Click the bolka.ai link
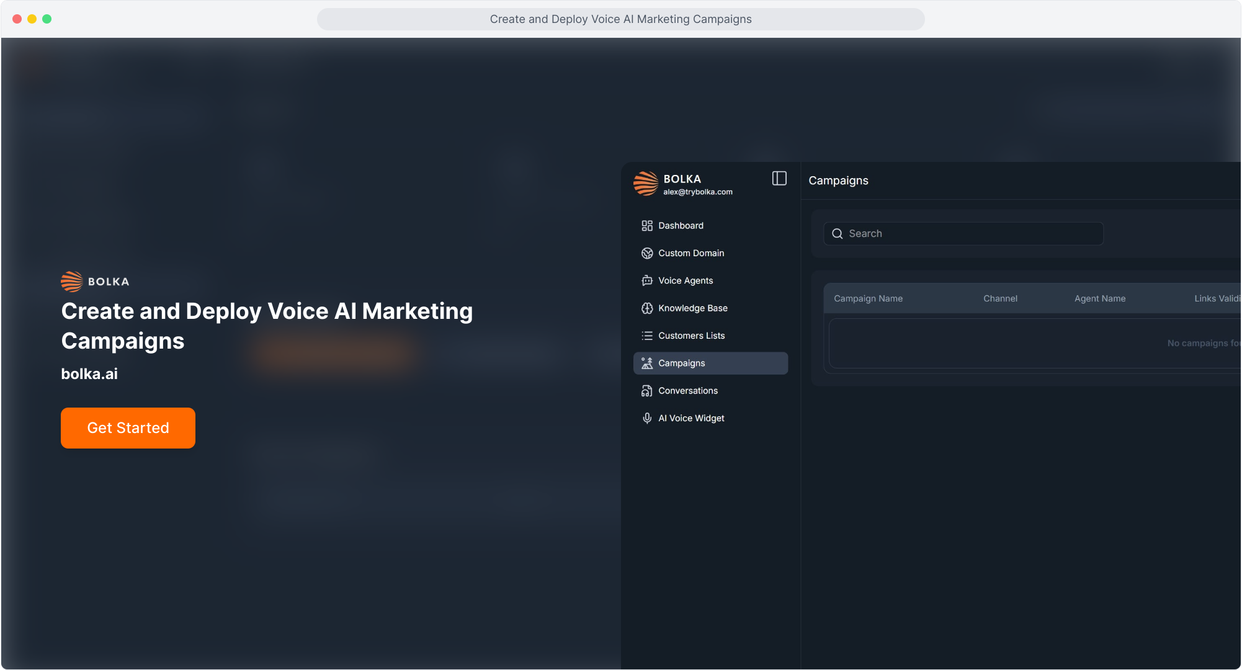The height and width of the screenshot is (670, 1242). (89, 373)
